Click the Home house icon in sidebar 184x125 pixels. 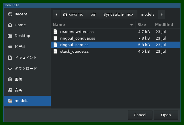[x=10, y=25]
